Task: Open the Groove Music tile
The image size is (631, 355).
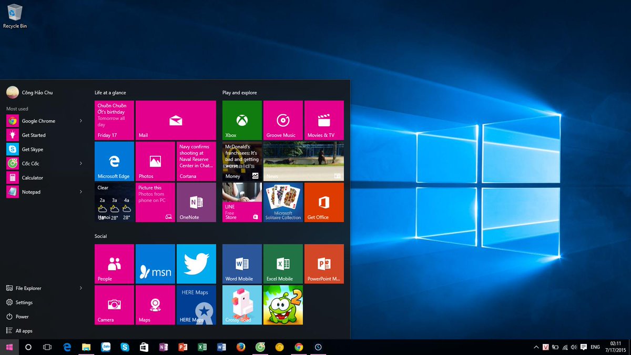Action: [x=283, y=120]
